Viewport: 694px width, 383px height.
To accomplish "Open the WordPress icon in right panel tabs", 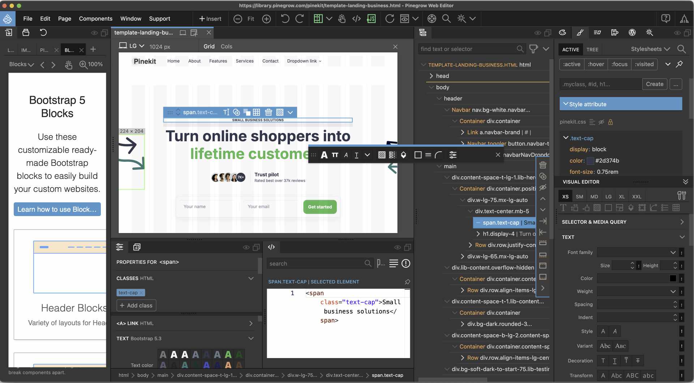I will pos(632,33).
